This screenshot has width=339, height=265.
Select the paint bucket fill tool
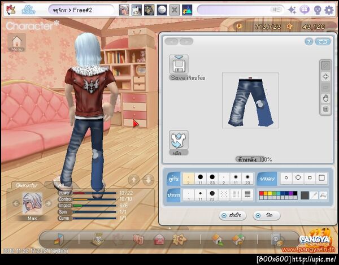323,196
